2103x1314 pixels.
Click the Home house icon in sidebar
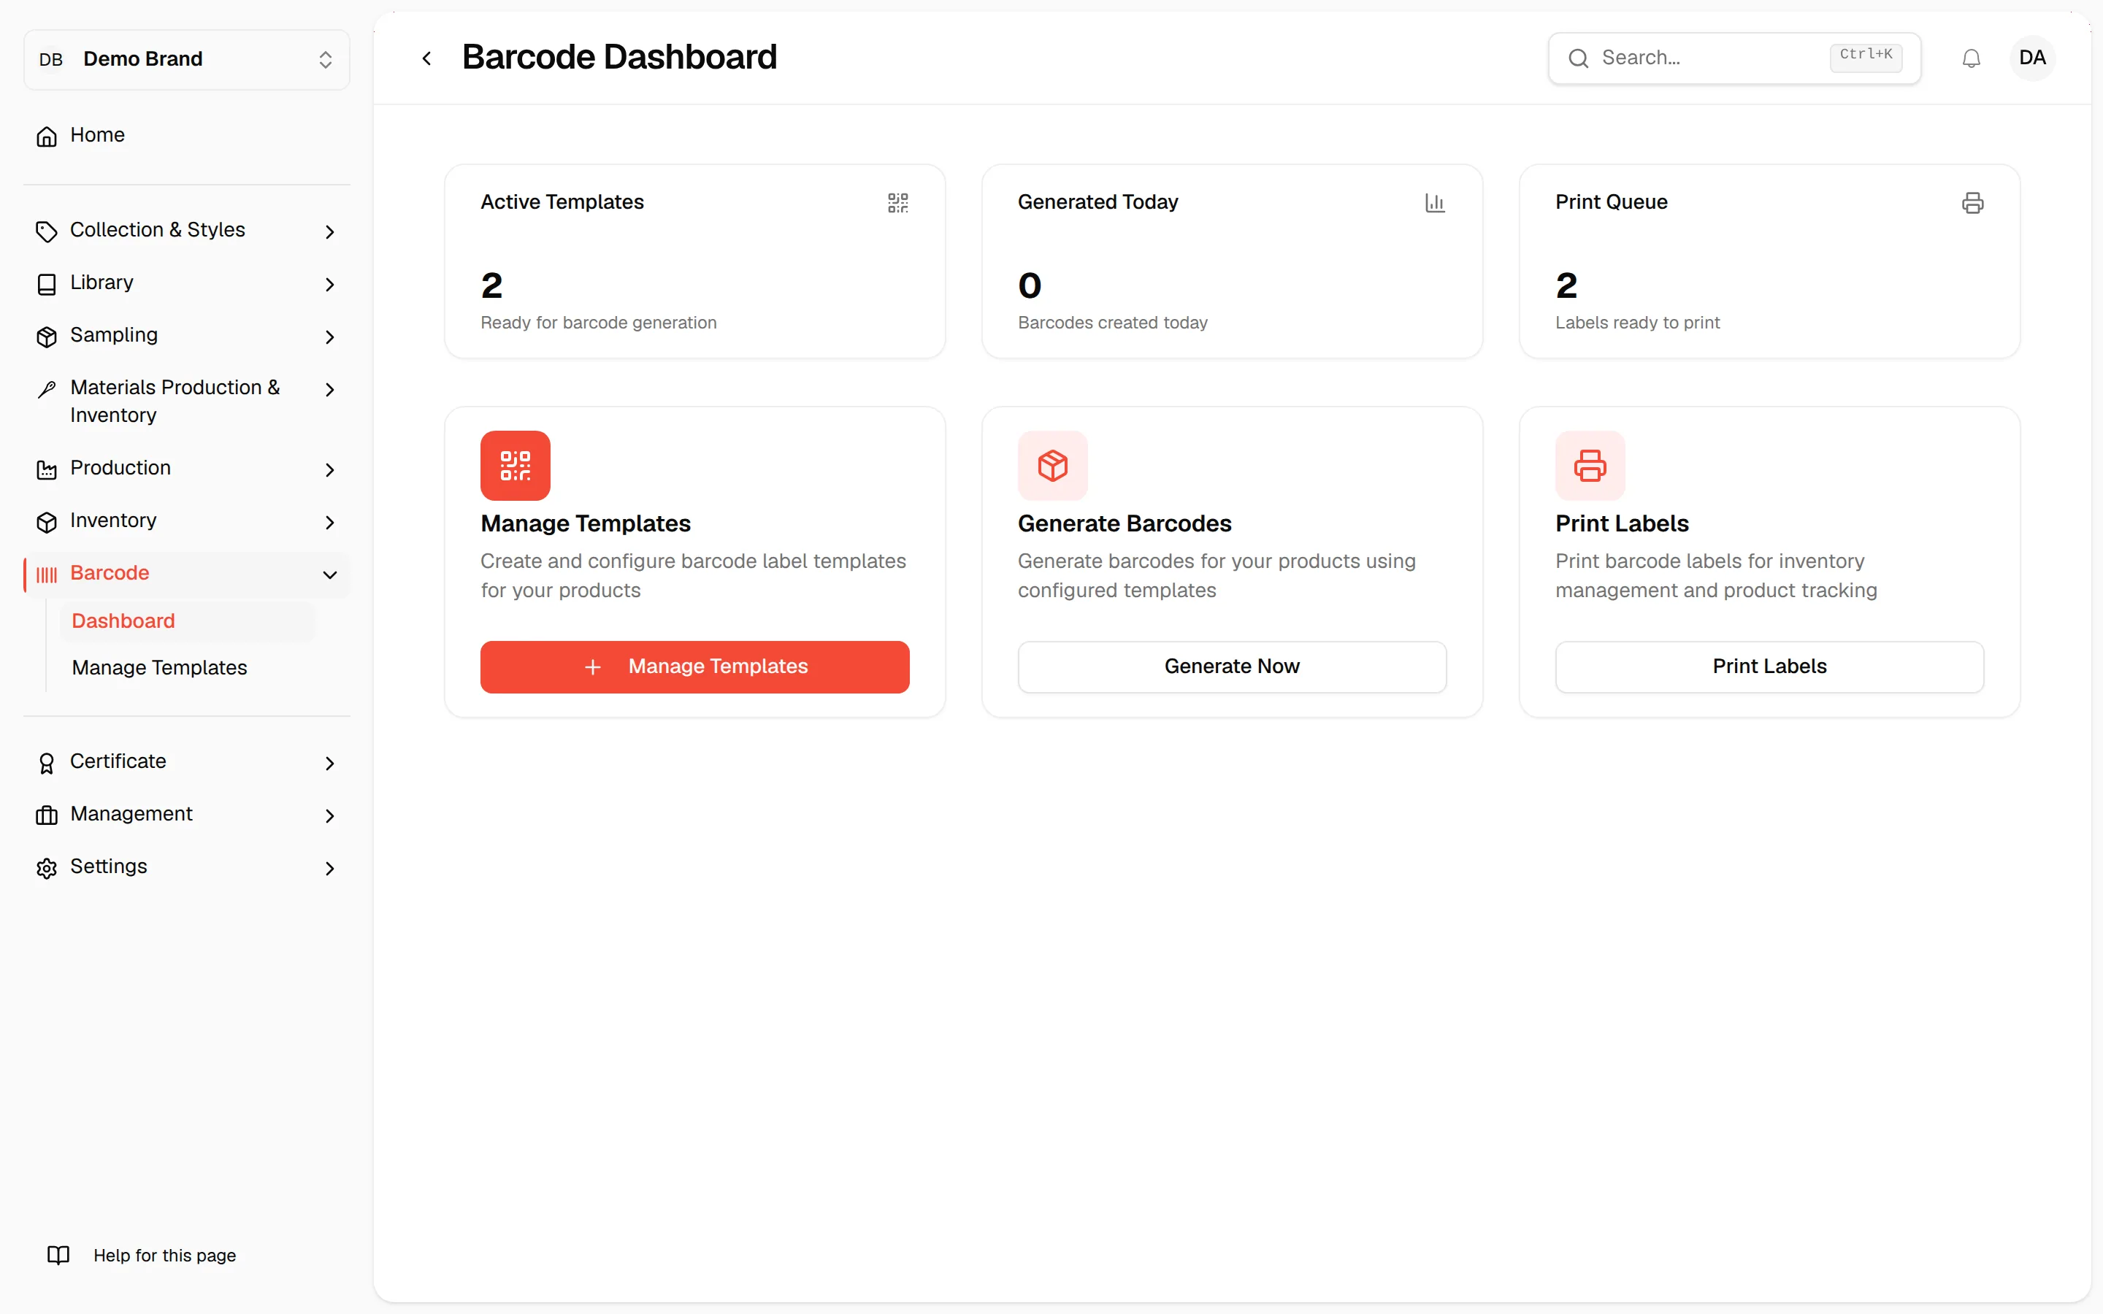47,137
